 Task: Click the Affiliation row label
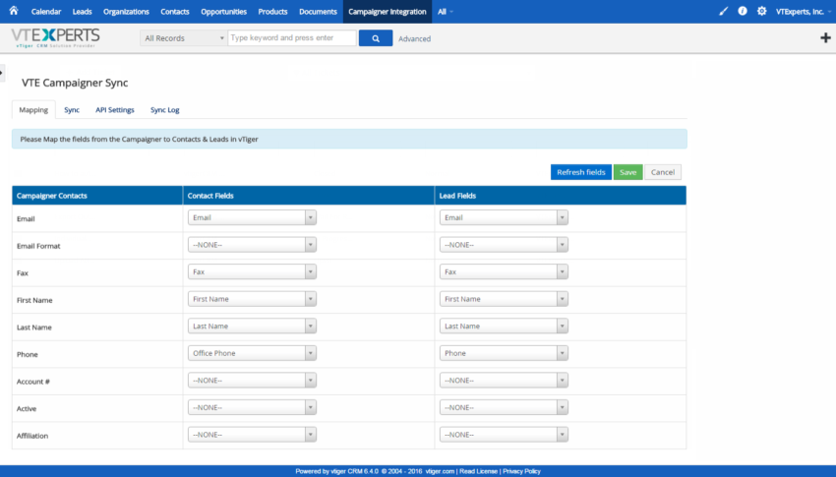(x=32, y=436)
